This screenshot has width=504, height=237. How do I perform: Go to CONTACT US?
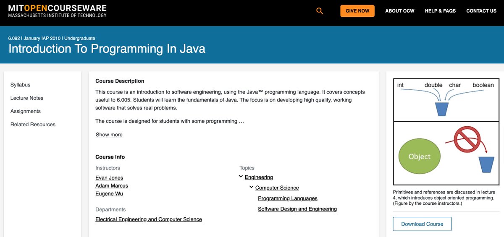481,11
